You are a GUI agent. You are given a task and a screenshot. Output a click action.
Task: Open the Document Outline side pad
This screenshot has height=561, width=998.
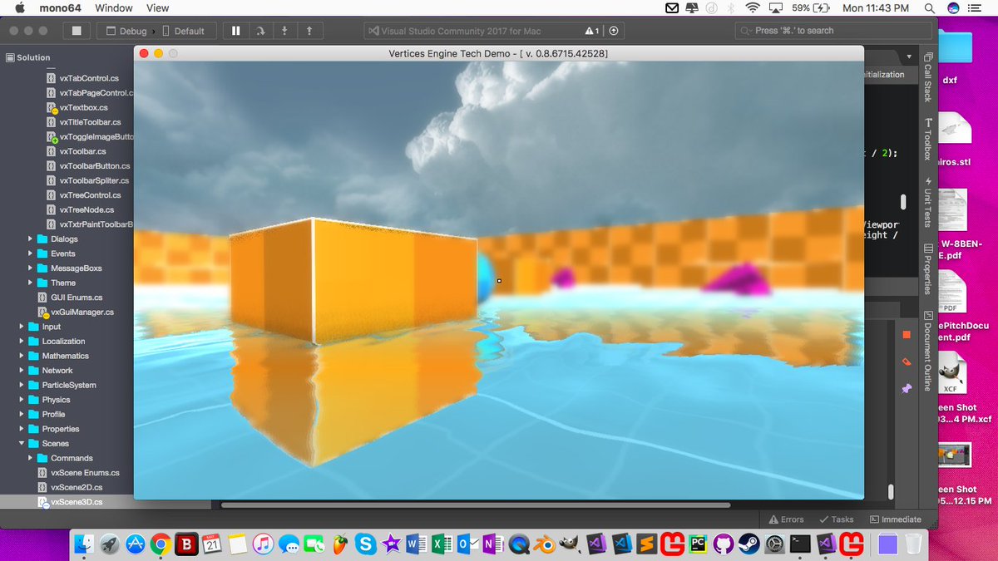[927, 351]
